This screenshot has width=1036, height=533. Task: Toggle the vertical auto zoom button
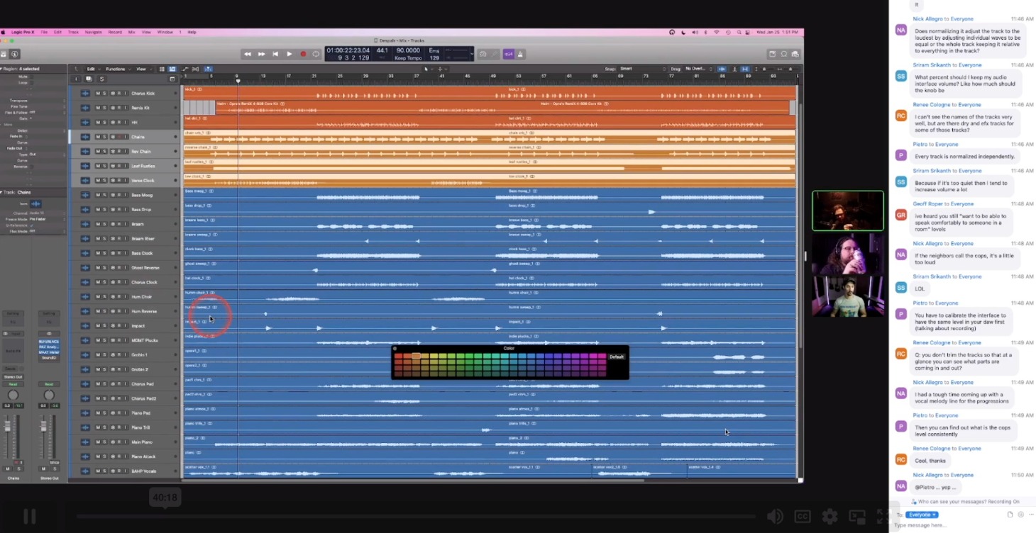tap(734, 69)
